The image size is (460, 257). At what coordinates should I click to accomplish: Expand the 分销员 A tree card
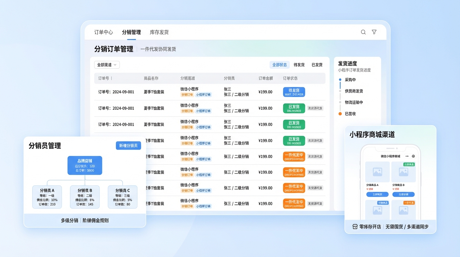click(47, 197)
